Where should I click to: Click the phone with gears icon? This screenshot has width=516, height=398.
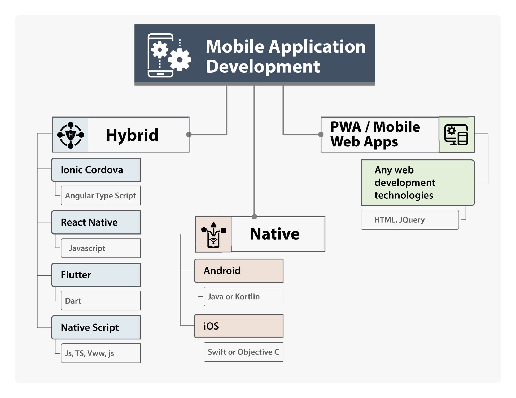pos(169,55)
